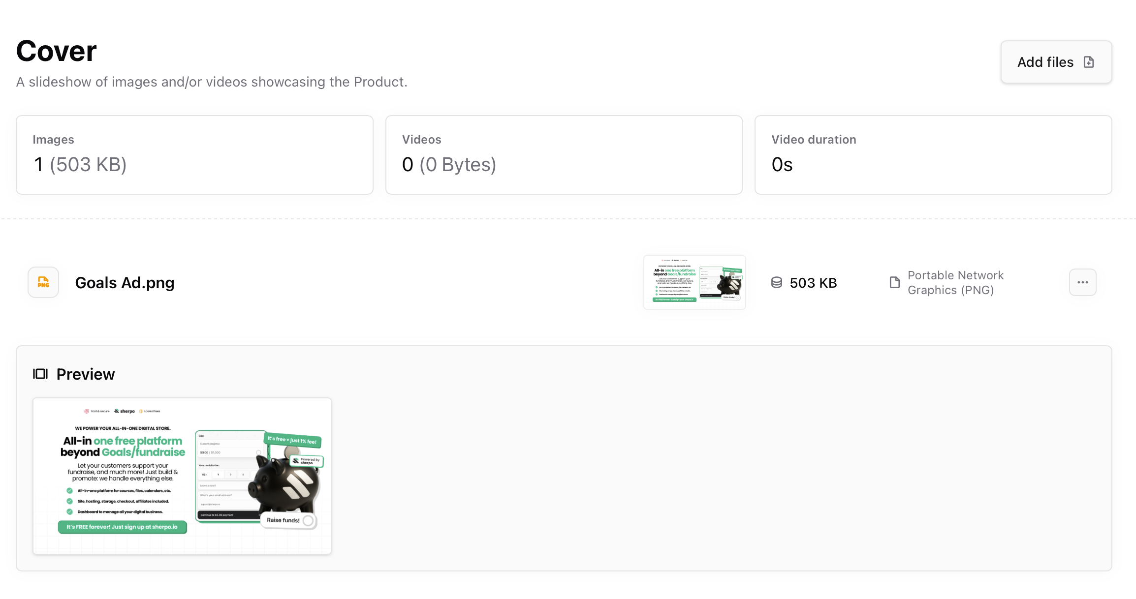Click the Fast & secure target icon
This screenshot has width=1136, height=599.
(86, 411)
